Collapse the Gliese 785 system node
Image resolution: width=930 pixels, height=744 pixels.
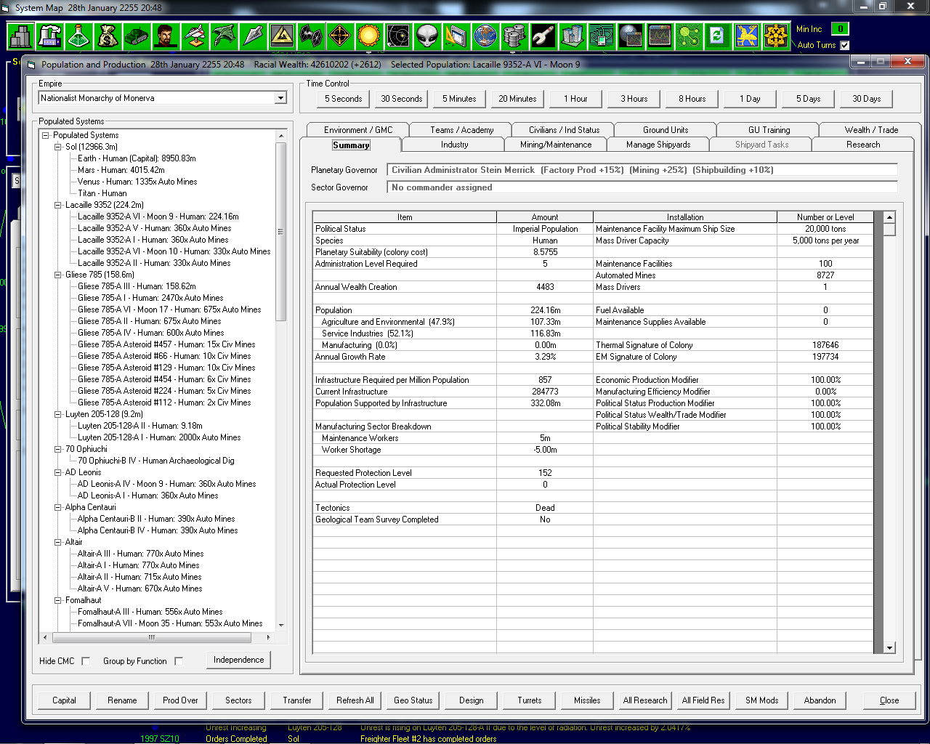click(x=58, y=275)
